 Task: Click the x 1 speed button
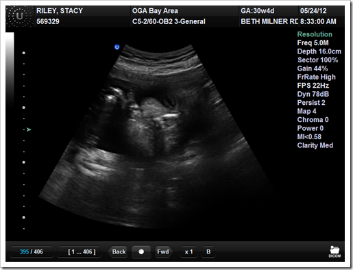188,251
